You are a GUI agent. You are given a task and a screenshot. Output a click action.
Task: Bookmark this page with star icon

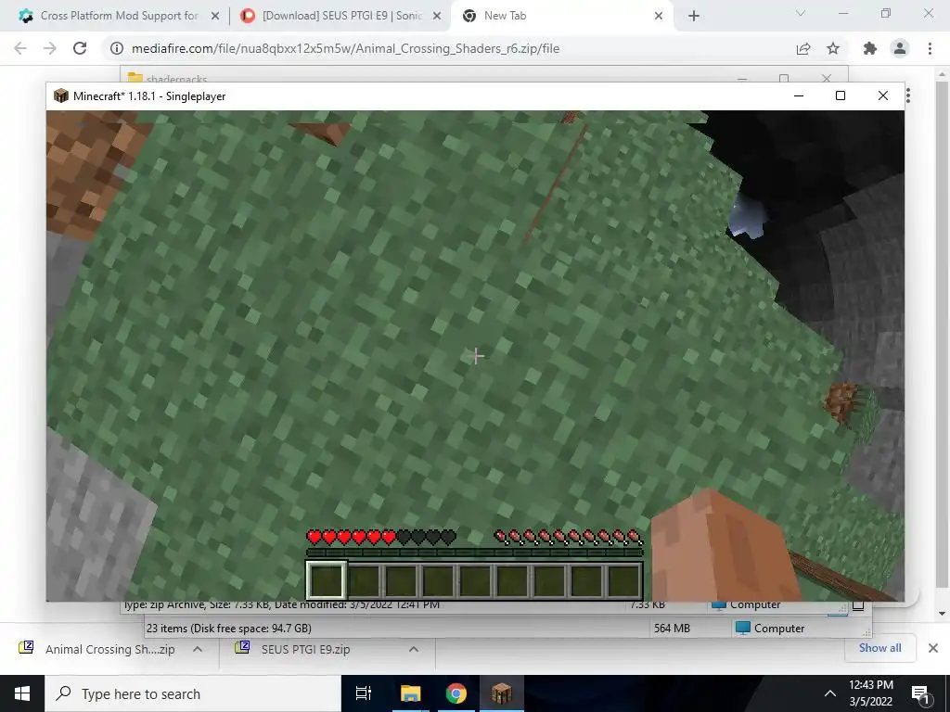pyautogui.click(x=833, y=48)
